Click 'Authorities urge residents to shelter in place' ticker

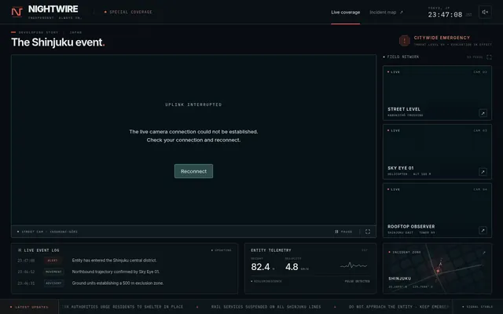pyautogui.click(x=127, y=307)
